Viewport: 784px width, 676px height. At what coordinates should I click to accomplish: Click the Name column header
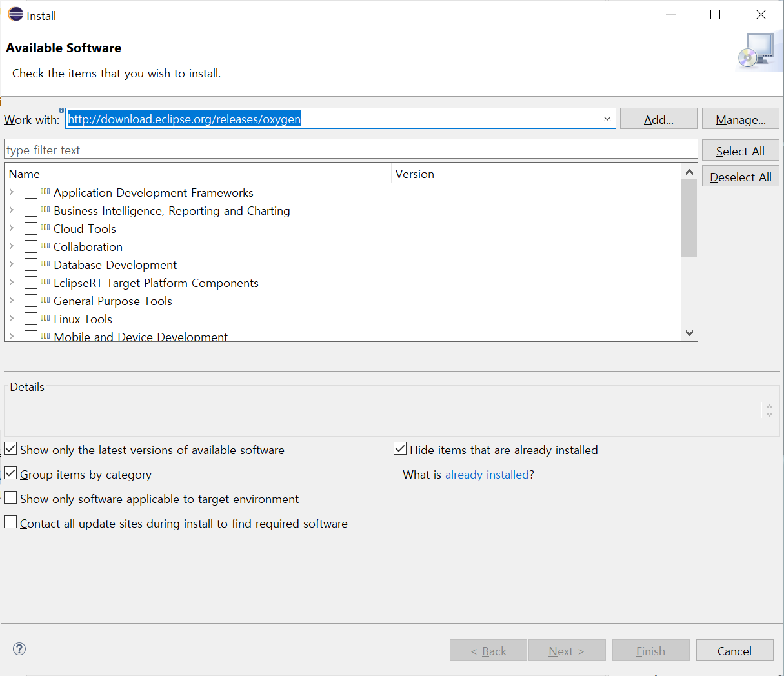click(198, 174)
